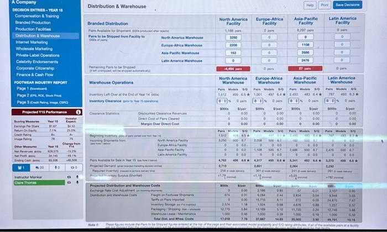387x232 pixels.
Task: Open Compensation & Training page
Action: pyautogui.click(x=37, y=16)
